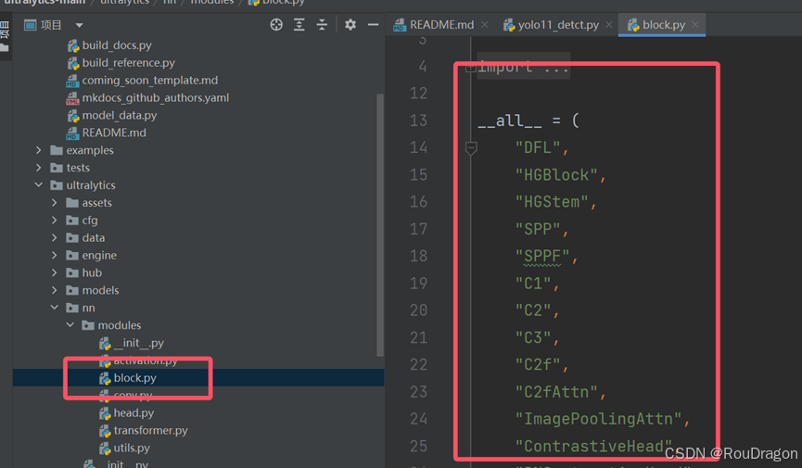
Task: Click the hub folder icon
Action: point(72,273)
